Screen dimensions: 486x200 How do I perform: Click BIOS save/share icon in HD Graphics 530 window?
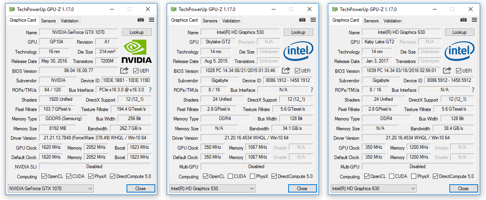click(286, 70)
